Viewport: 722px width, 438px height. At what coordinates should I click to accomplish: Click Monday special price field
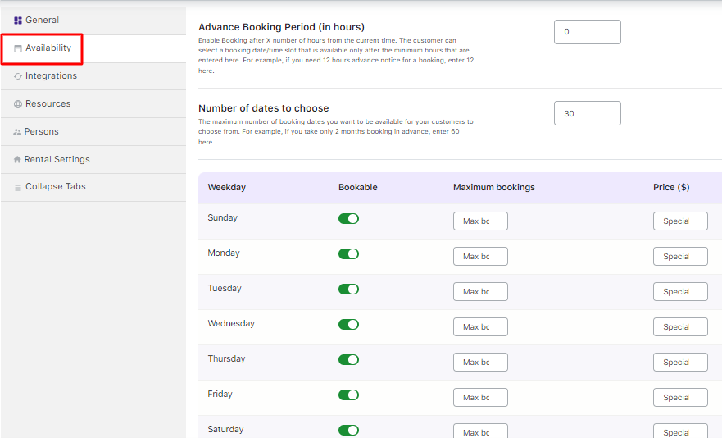point(680,257)
